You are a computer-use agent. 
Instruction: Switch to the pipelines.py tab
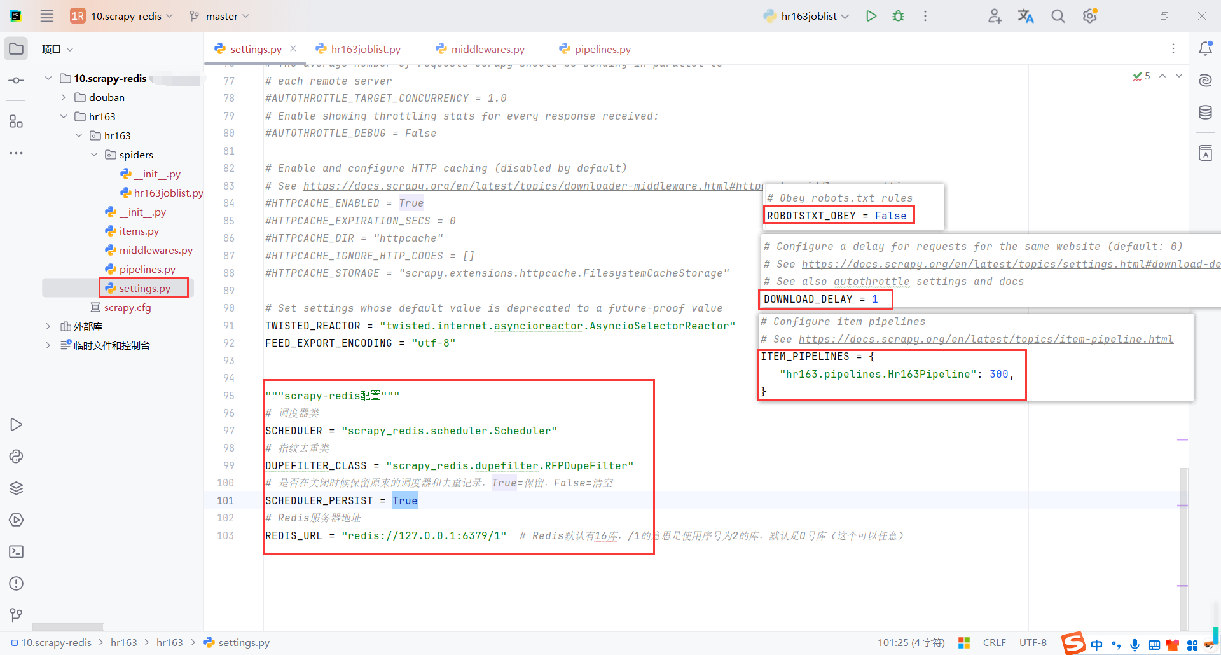pyautogui.click(x=595, y=49)
